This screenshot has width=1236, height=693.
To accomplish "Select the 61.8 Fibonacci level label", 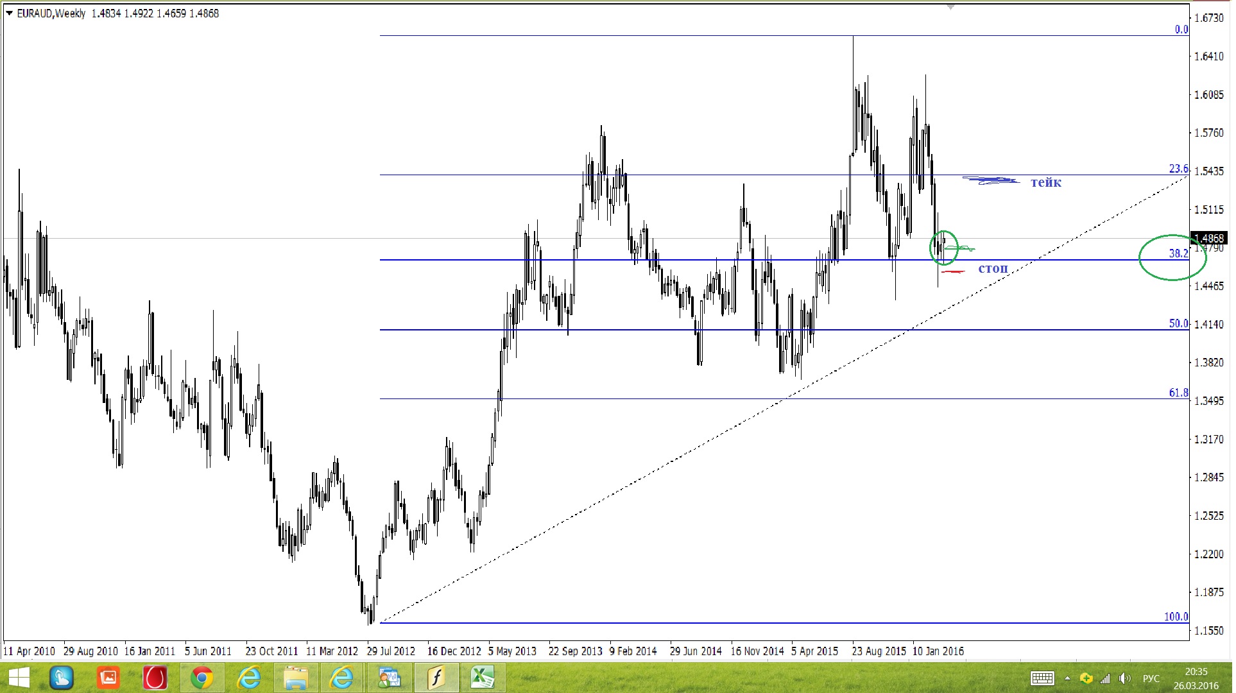I will 1178,393.
